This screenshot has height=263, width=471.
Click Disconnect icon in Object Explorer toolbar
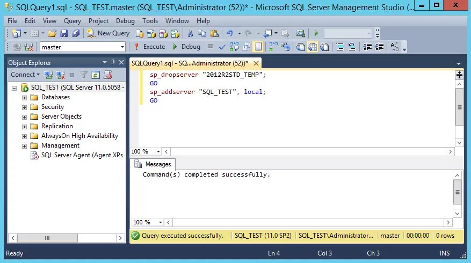coord(60,75)
